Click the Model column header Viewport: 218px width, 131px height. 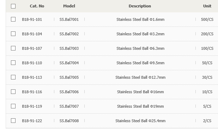69,6
